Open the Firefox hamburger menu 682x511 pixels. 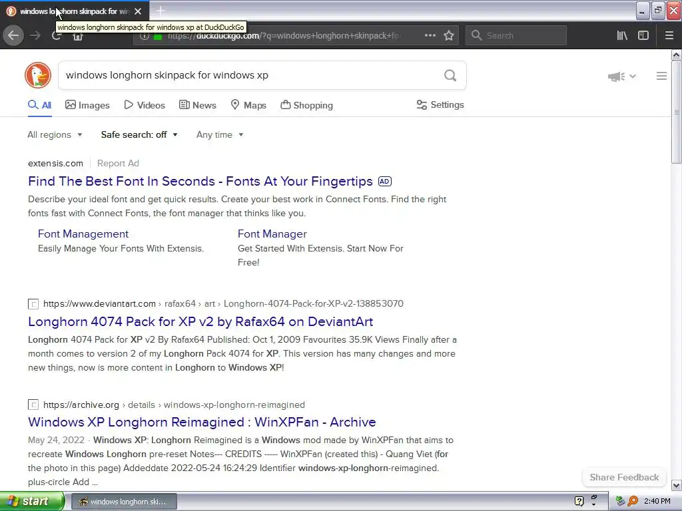click(x=669, y=35)
